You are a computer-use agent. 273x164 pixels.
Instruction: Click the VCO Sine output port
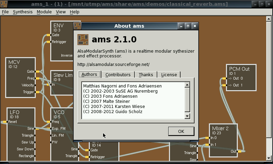click(x=79, y=149)
